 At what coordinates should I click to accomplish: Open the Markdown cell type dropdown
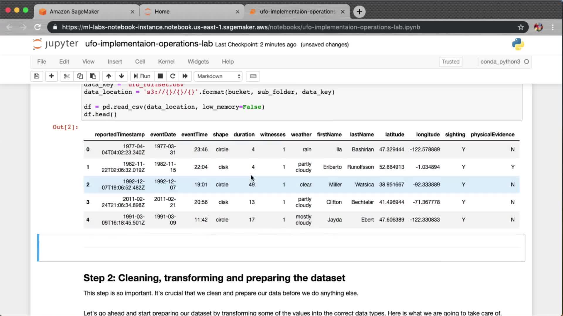[218, 76]
